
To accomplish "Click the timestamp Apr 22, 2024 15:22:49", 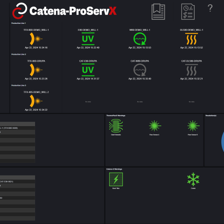I will click(x=88, y=48).
